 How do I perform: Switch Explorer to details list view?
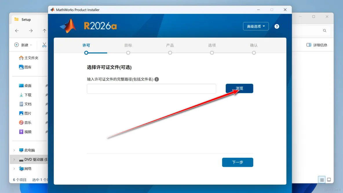click(322, 180)
